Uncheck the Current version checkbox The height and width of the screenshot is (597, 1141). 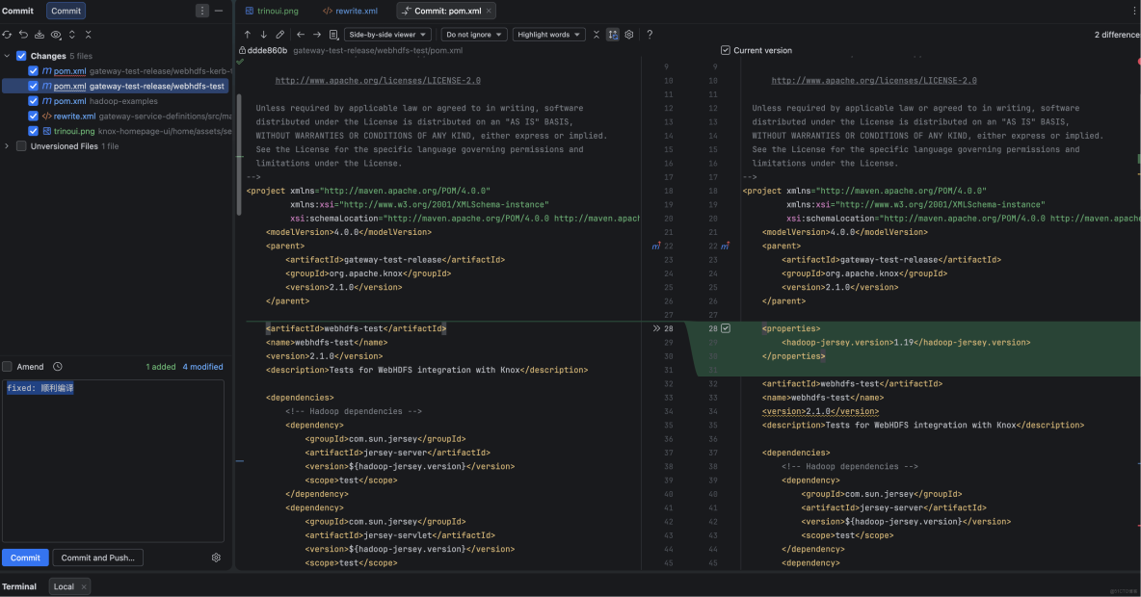[725, 51]
